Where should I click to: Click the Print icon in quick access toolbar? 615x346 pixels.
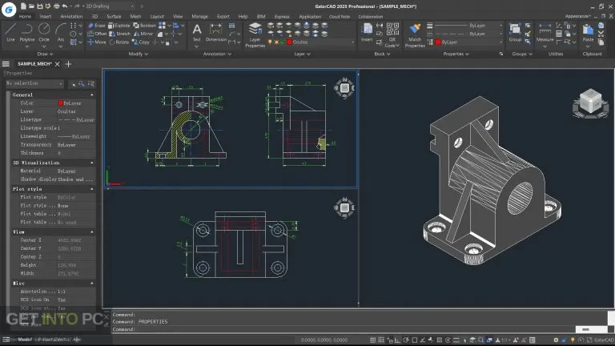57,6
